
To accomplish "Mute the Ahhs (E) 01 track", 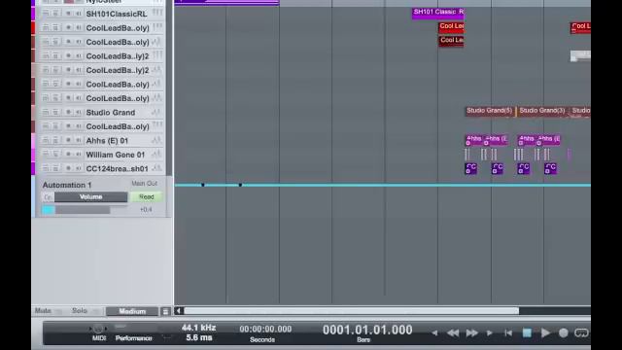I will (46, 140).
